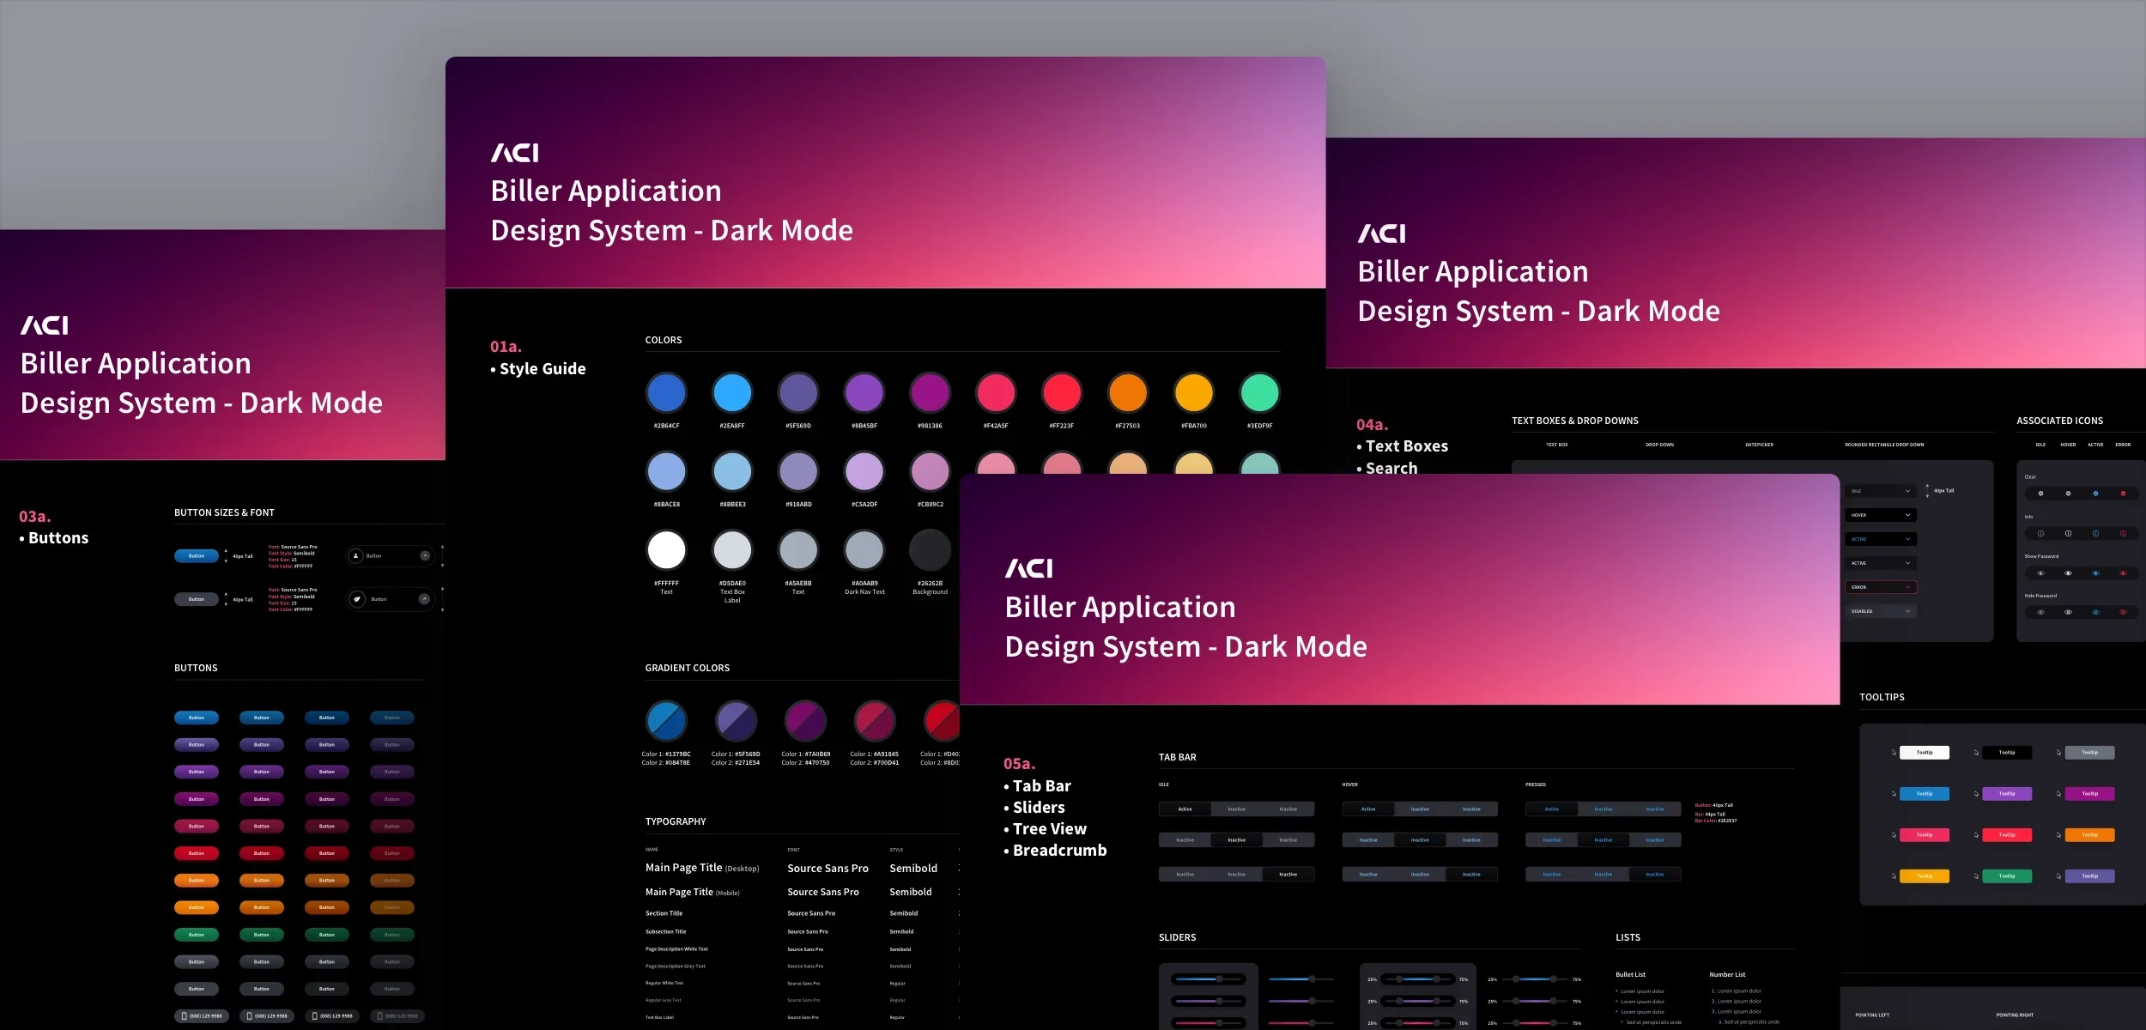
Task: Toggle the red error Show Password eye
Action: 2123,573
